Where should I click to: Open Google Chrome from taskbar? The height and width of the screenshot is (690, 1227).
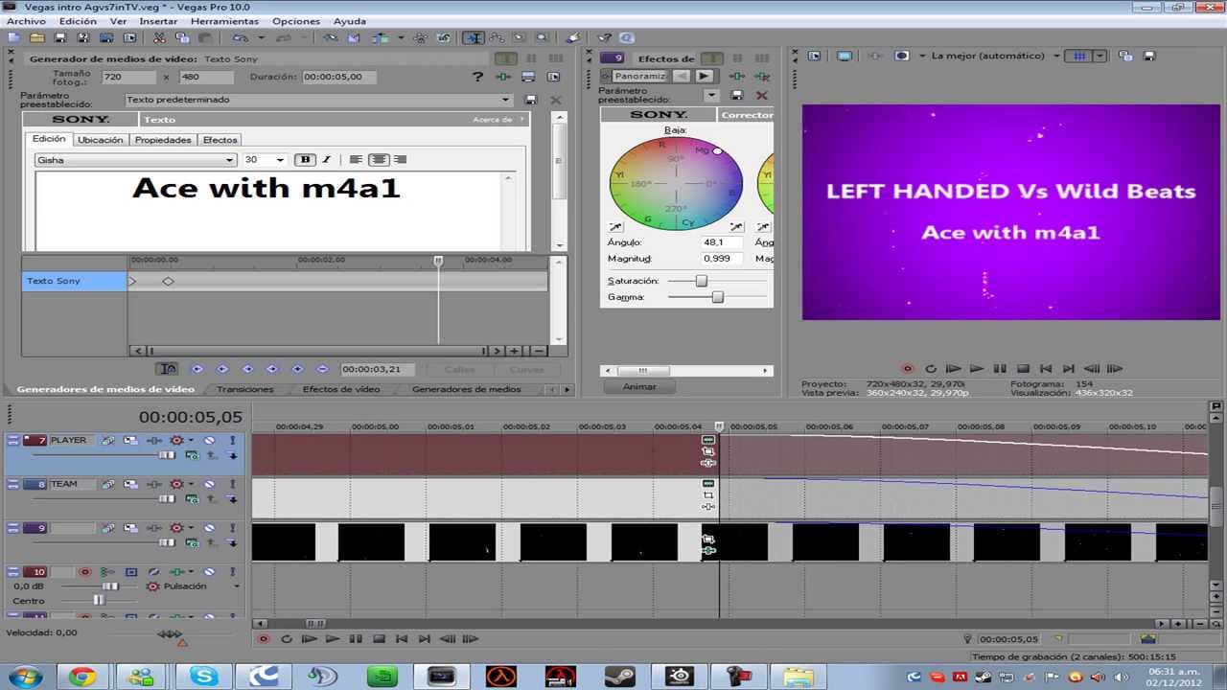click(81, 676)
